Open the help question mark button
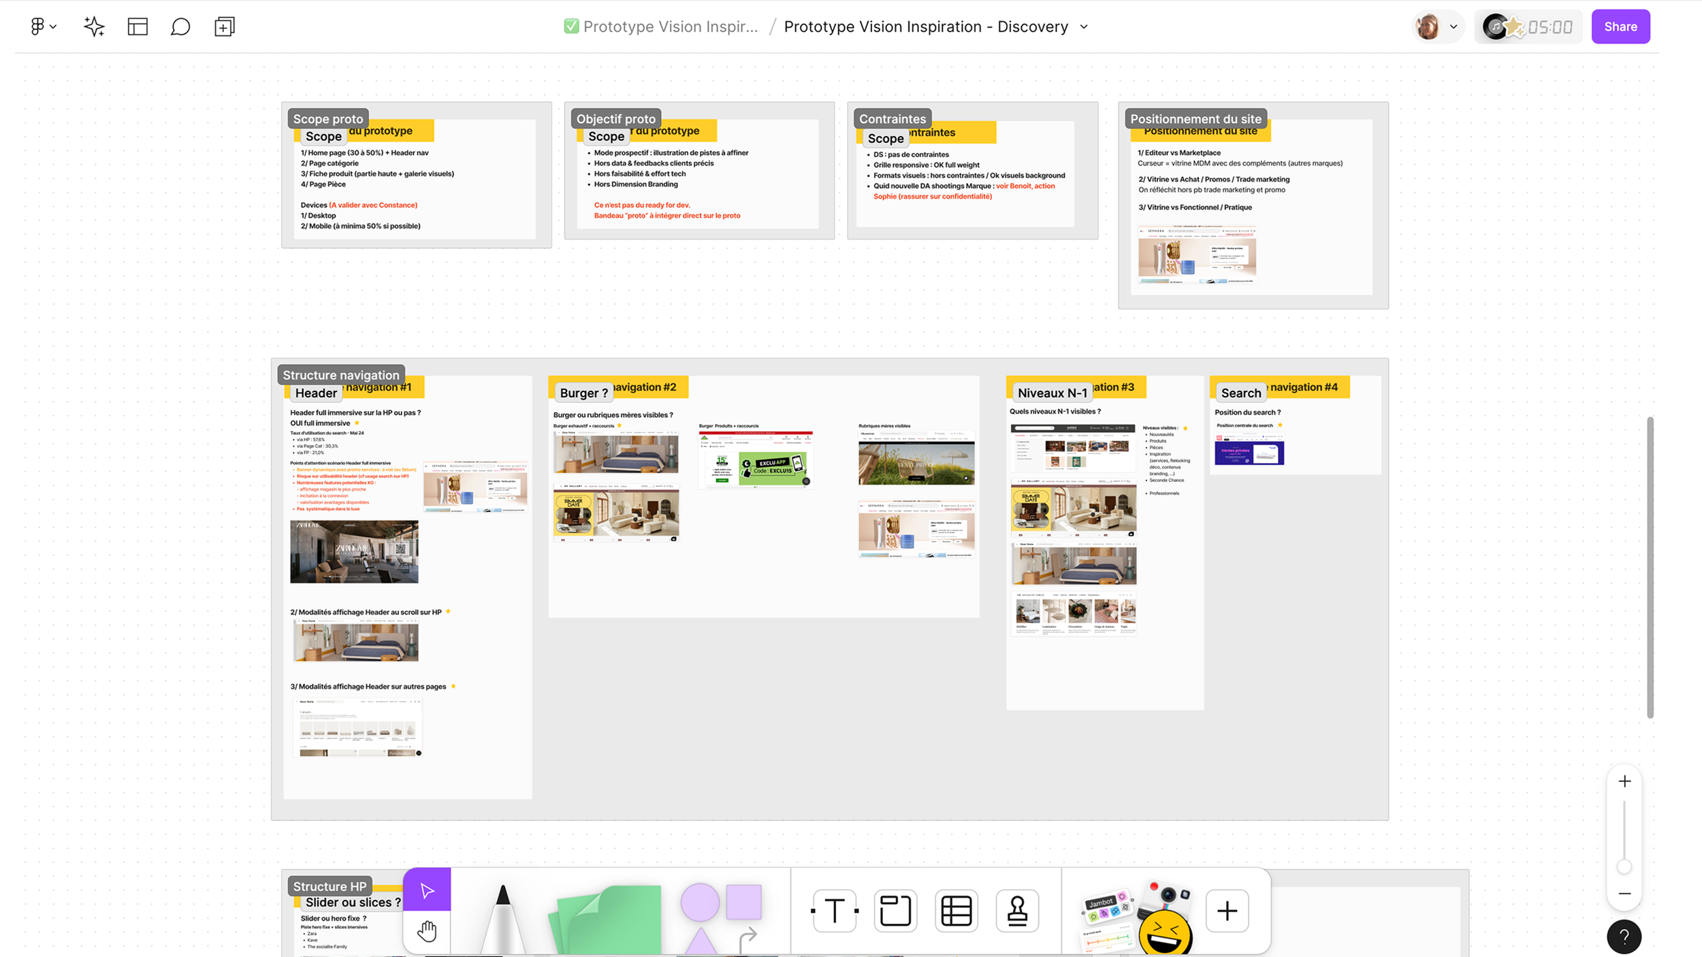This screenshot has width=1702, height=957. click(x=1624, y=937)
